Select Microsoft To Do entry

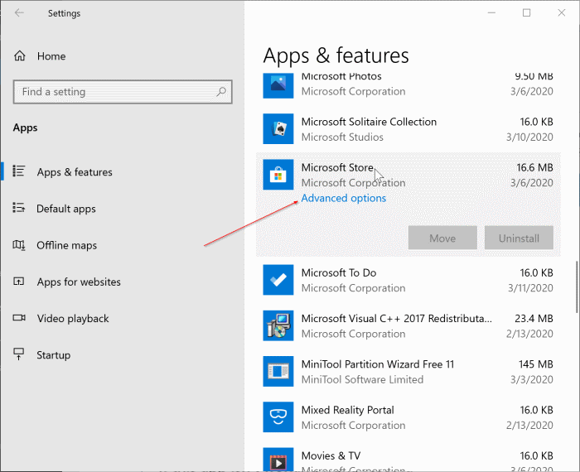(408, 280)
